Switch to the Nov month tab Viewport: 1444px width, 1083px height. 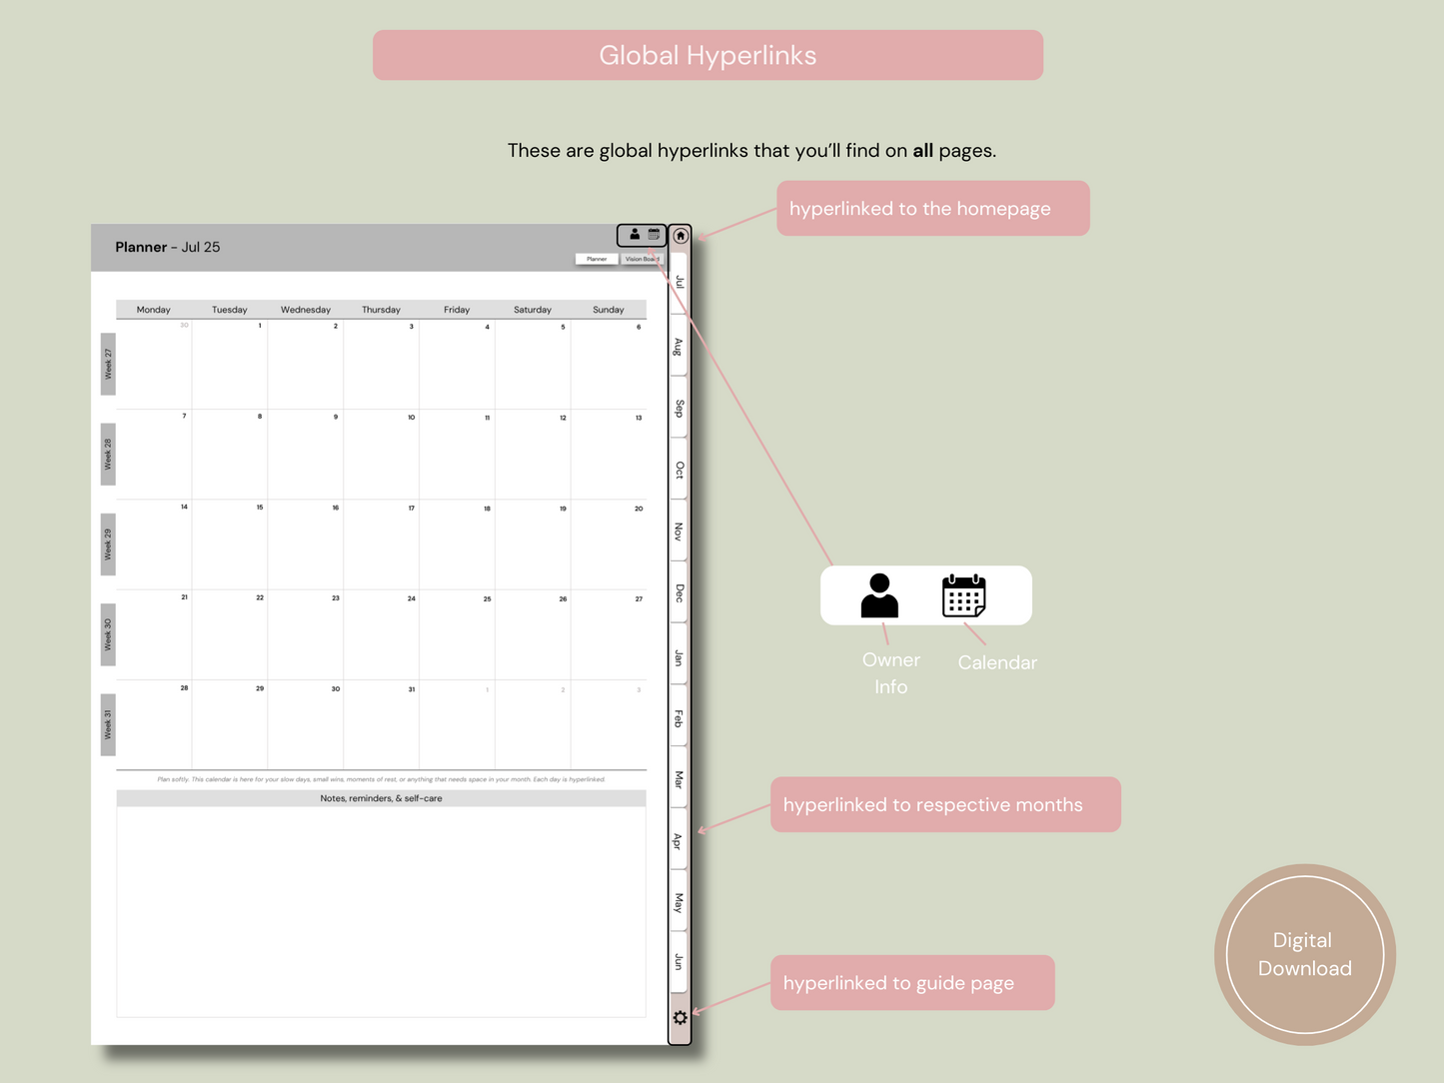(679, 532)
